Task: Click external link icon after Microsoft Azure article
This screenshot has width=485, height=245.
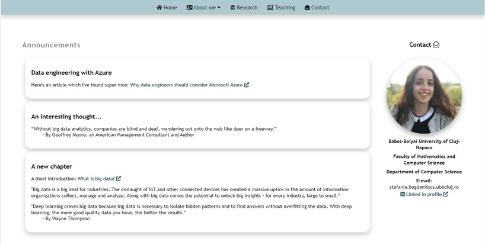Action: point(247,85)
